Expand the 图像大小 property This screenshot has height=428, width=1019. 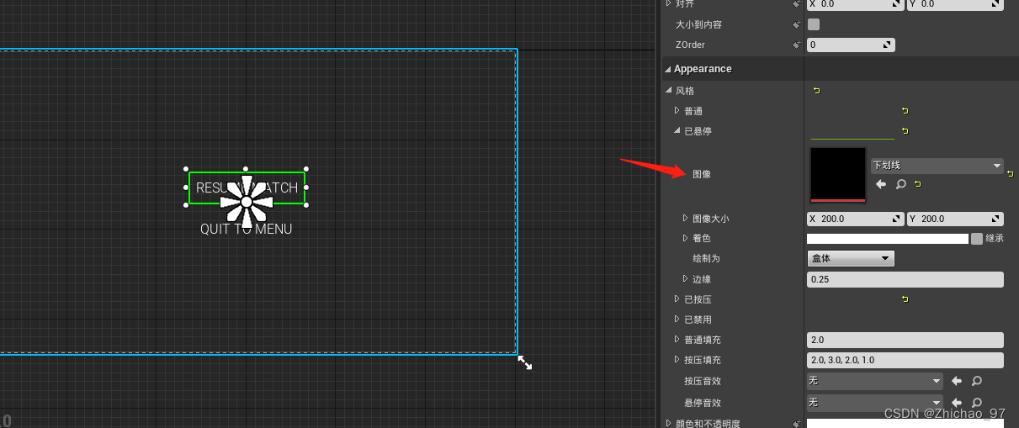point(685,218)
